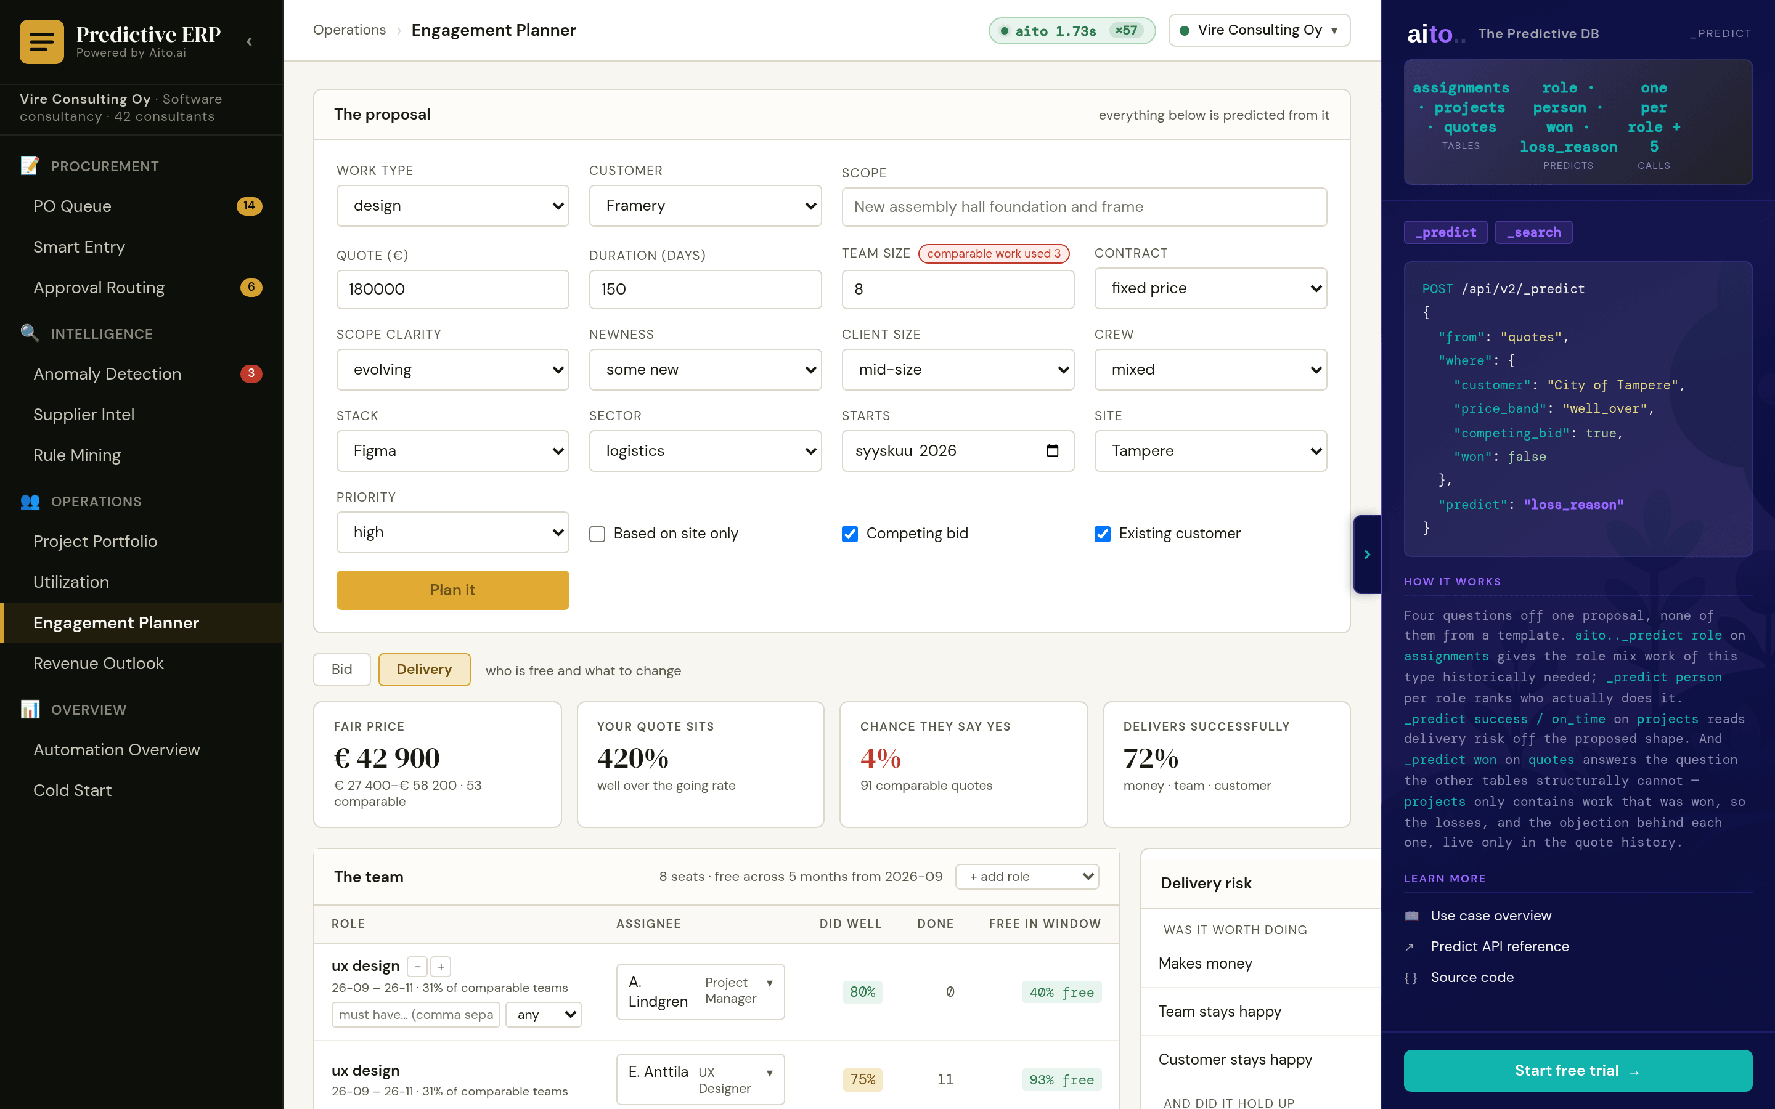The image size is (1775, 1109).
Task: Open the Scope Clarity dropdown showing evolving
Action: pos(452,370)
